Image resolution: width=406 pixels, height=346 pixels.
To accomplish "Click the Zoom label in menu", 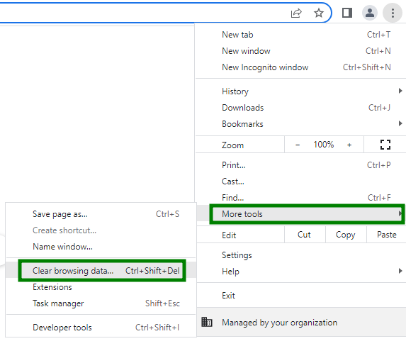I will coord(232,145).
